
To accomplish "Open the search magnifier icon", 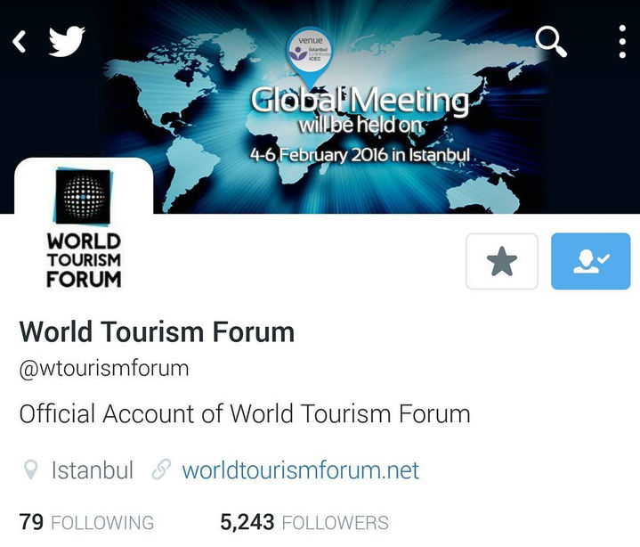I will tap(551, 42).
